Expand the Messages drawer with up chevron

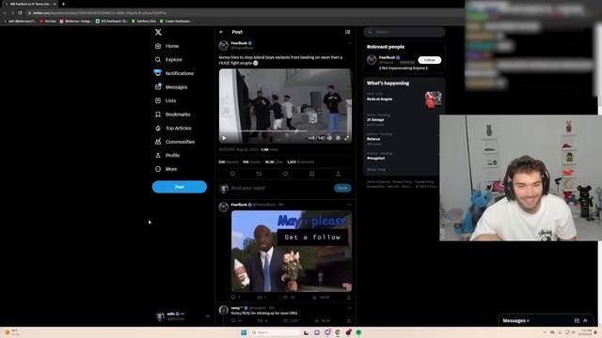(585, 321)
